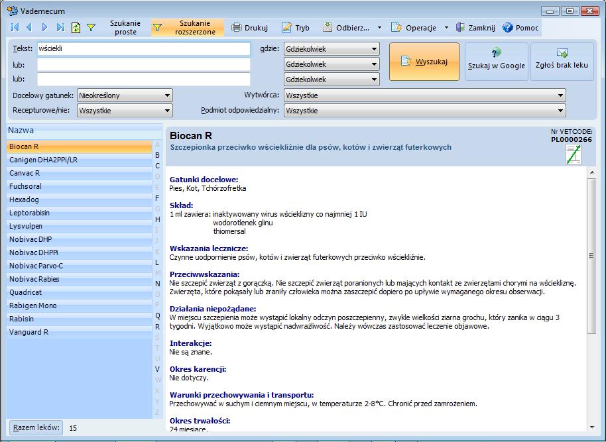Click the description pane vertical scrollbar thumb
Screen dimensions: 606x442
pyautogui.click(x=591, y=256)
